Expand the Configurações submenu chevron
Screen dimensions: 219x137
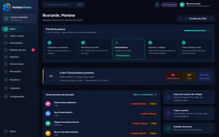pyautogui.click(x=33, y=96)
